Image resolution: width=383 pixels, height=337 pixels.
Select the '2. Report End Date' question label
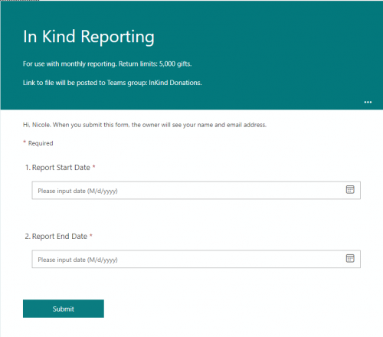pyautogui.click(x=59, y=237)
